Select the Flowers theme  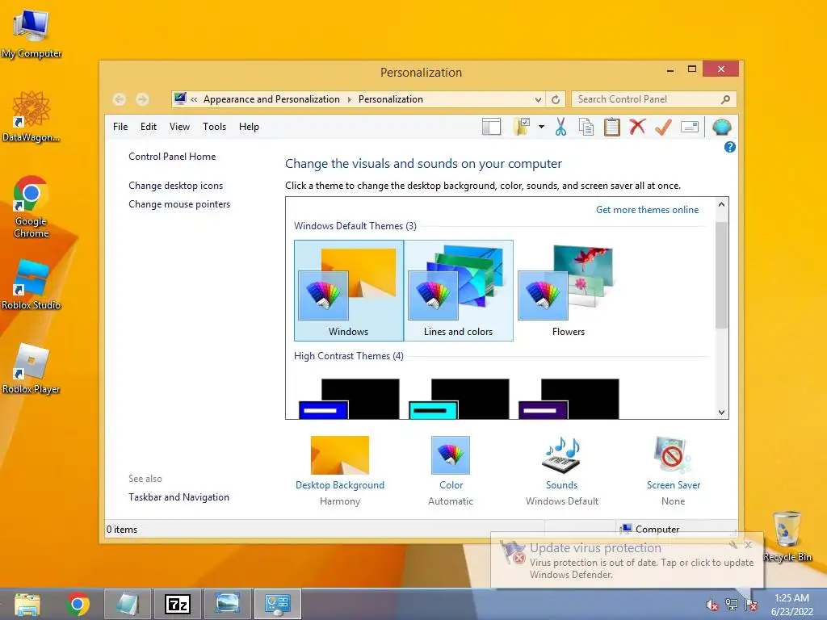[569, 291]
